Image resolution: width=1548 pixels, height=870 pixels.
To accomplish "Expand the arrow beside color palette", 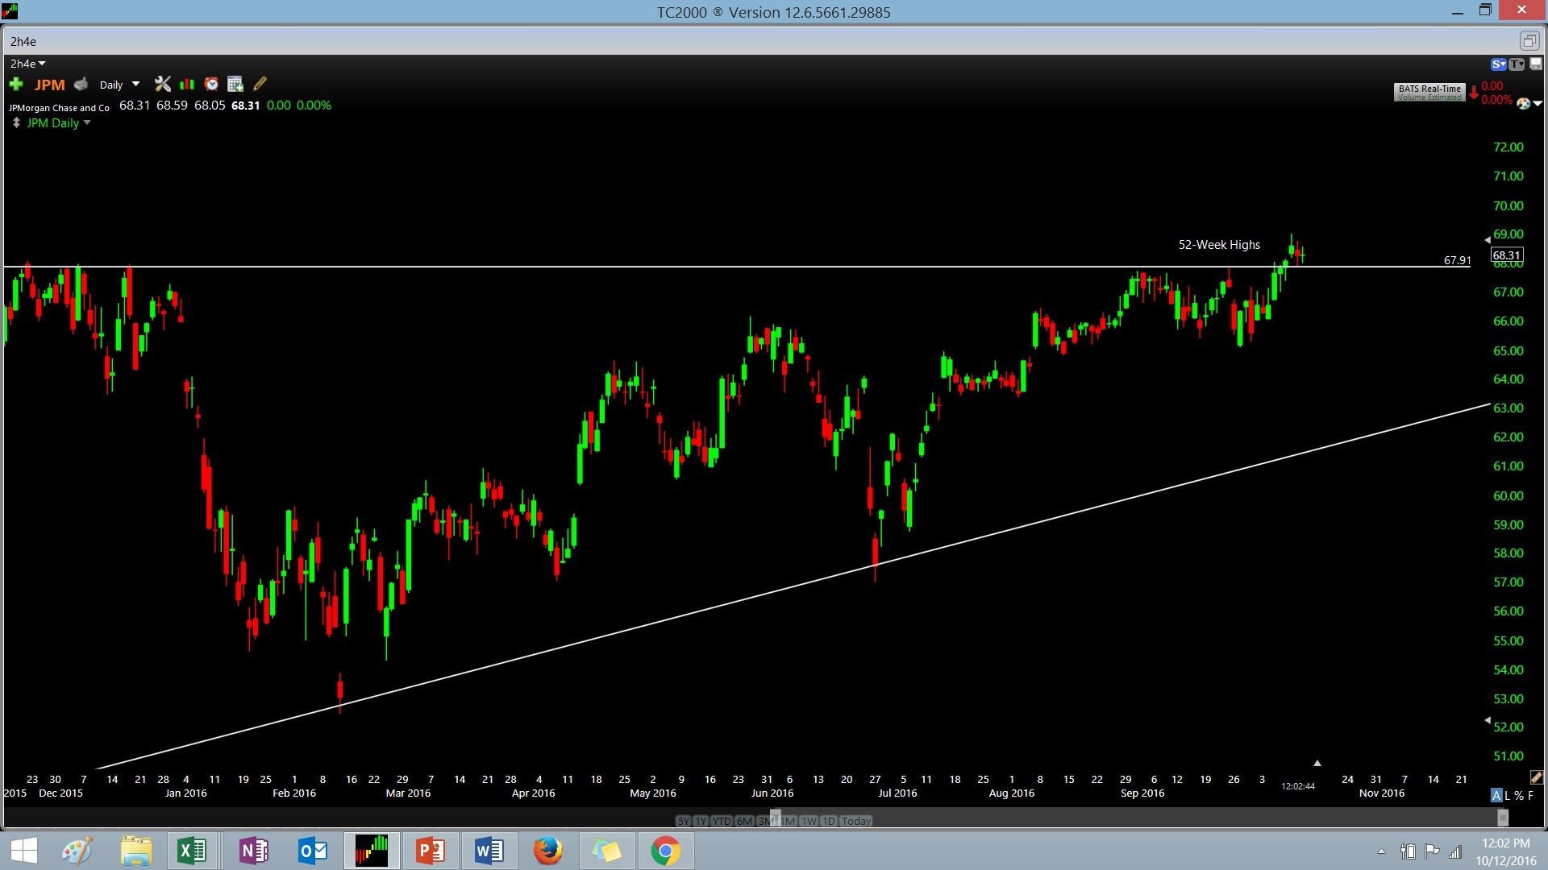I will pyautogui.click(x=1538, y=103).
